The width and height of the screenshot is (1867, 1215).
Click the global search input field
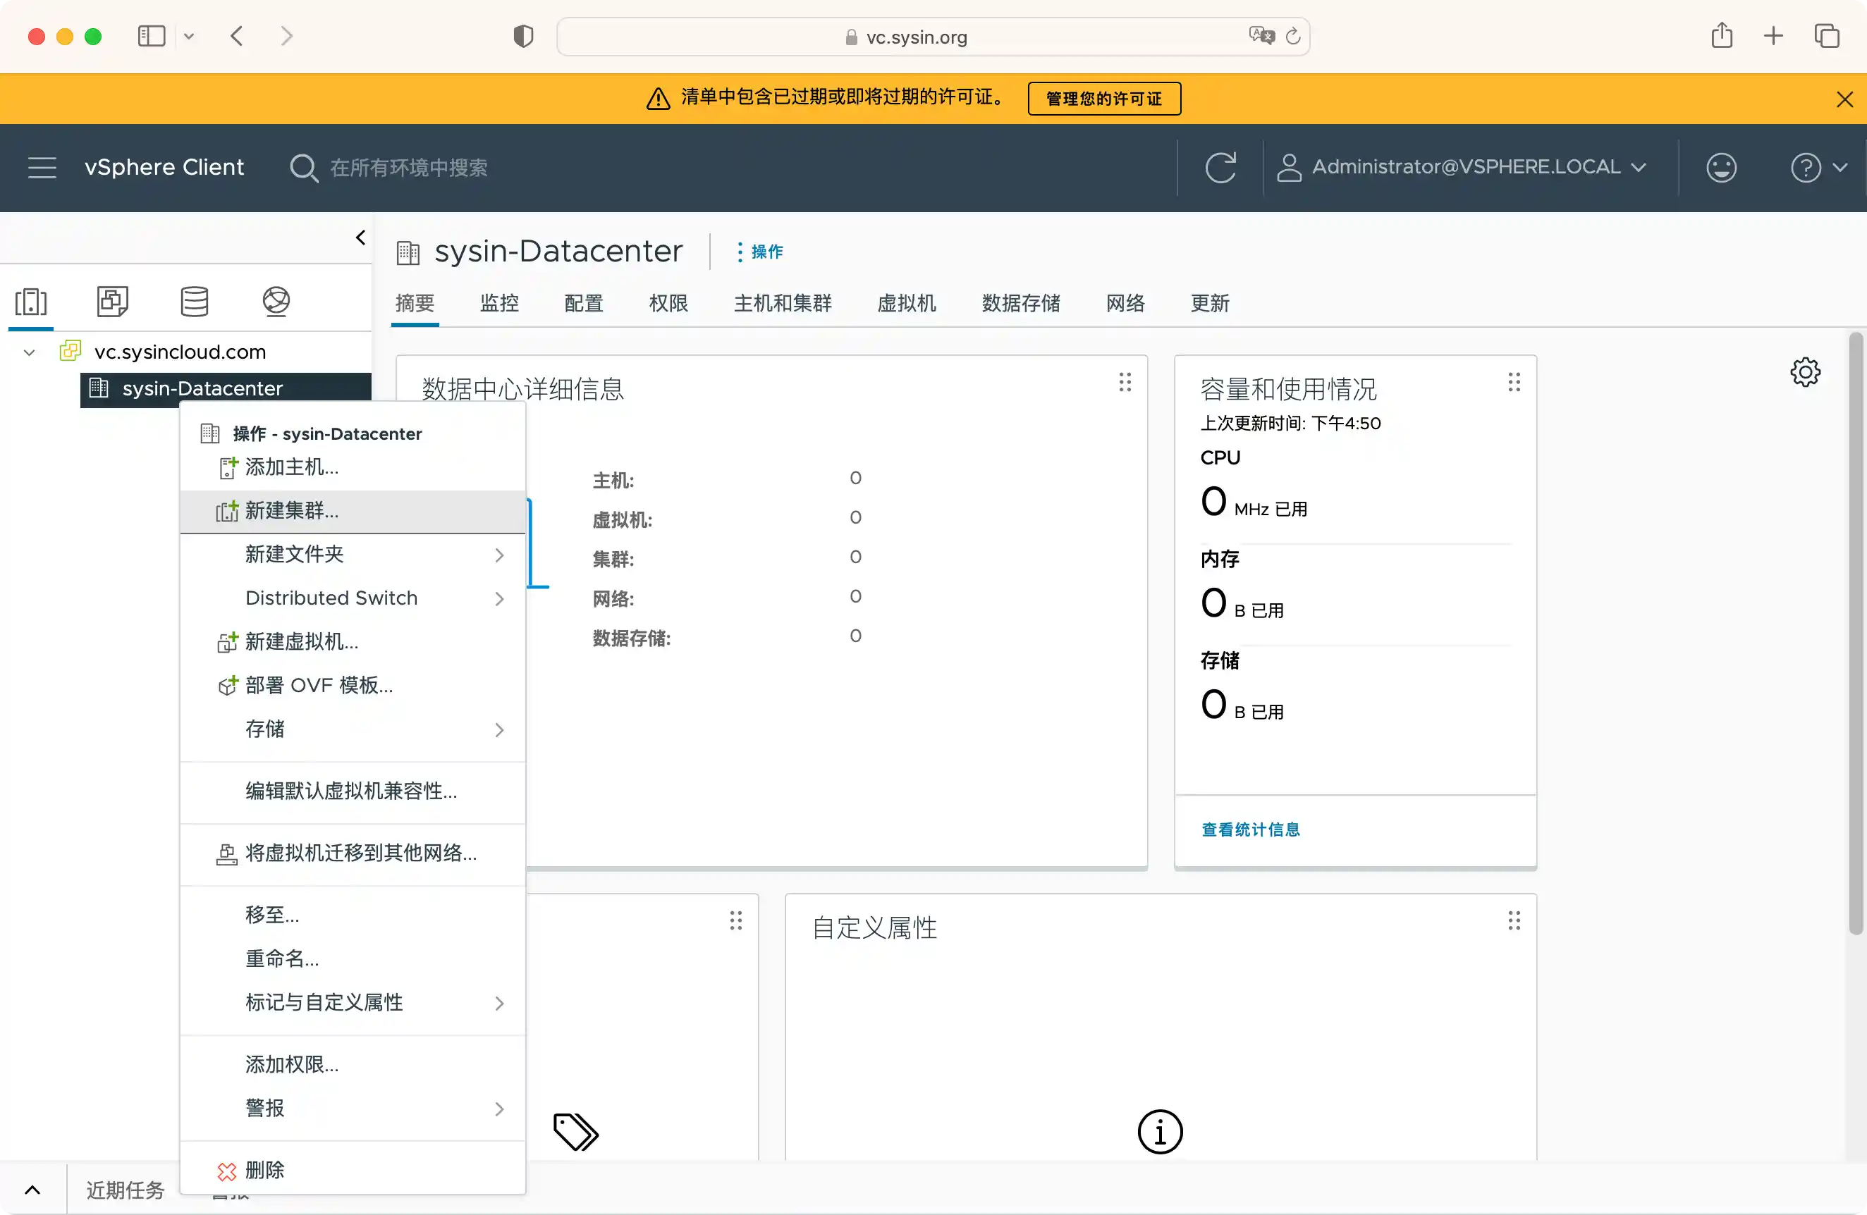[408, 168]
